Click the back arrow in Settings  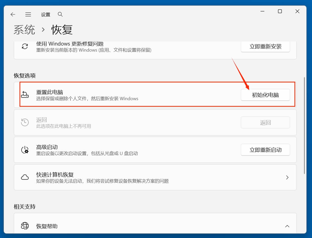pos(13,14)
